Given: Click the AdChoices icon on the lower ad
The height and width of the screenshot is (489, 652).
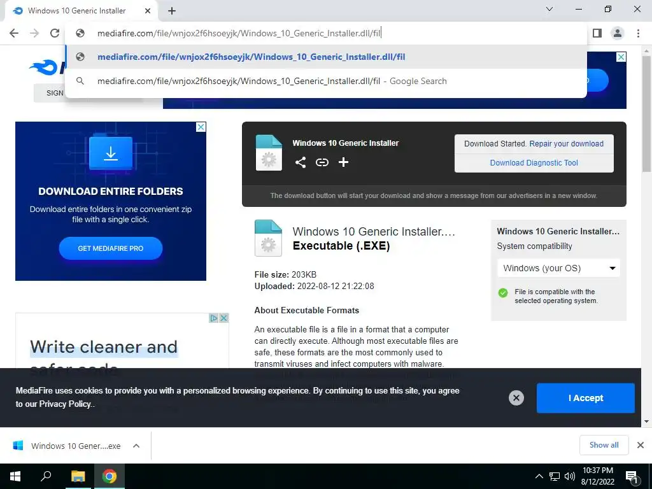Looking at the screenshot, I should pos(213,318).
